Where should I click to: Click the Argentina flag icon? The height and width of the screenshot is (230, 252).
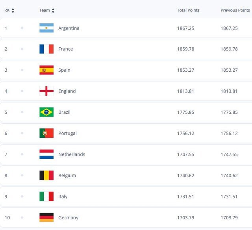(46, 28)
